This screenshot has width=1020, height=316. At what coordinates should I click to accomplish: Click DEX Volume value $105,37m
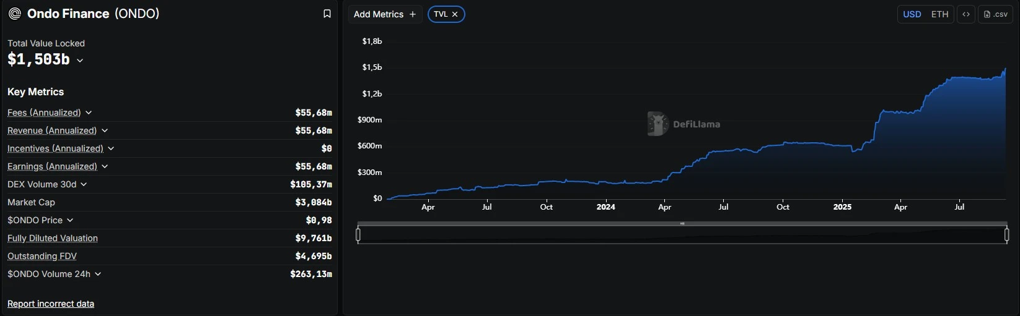(x=311, y=184)
